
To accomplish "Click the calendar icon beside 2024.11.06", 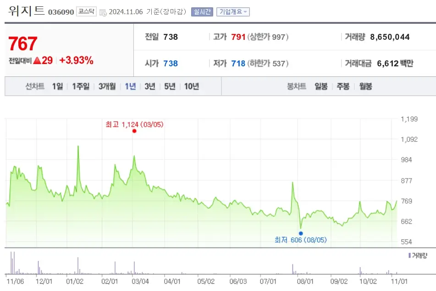I will [103, 12].
